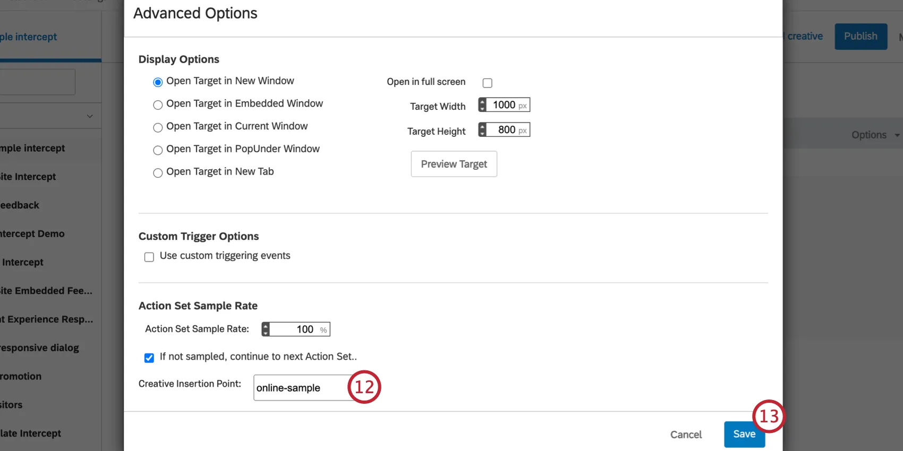The image size is (903, 451).
Task: Increase Target Width using the stepper arrow
Action: [483, 102]
